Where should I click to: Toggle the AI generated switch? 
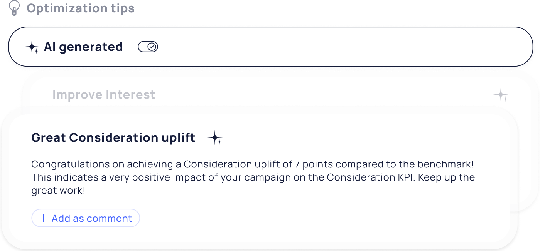click(x=148, y=47)
